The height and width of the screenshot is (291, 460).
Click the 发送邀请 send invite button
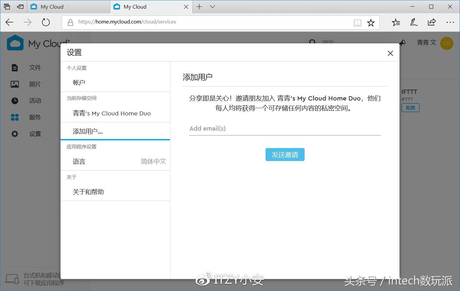click(x=285, y=154)
